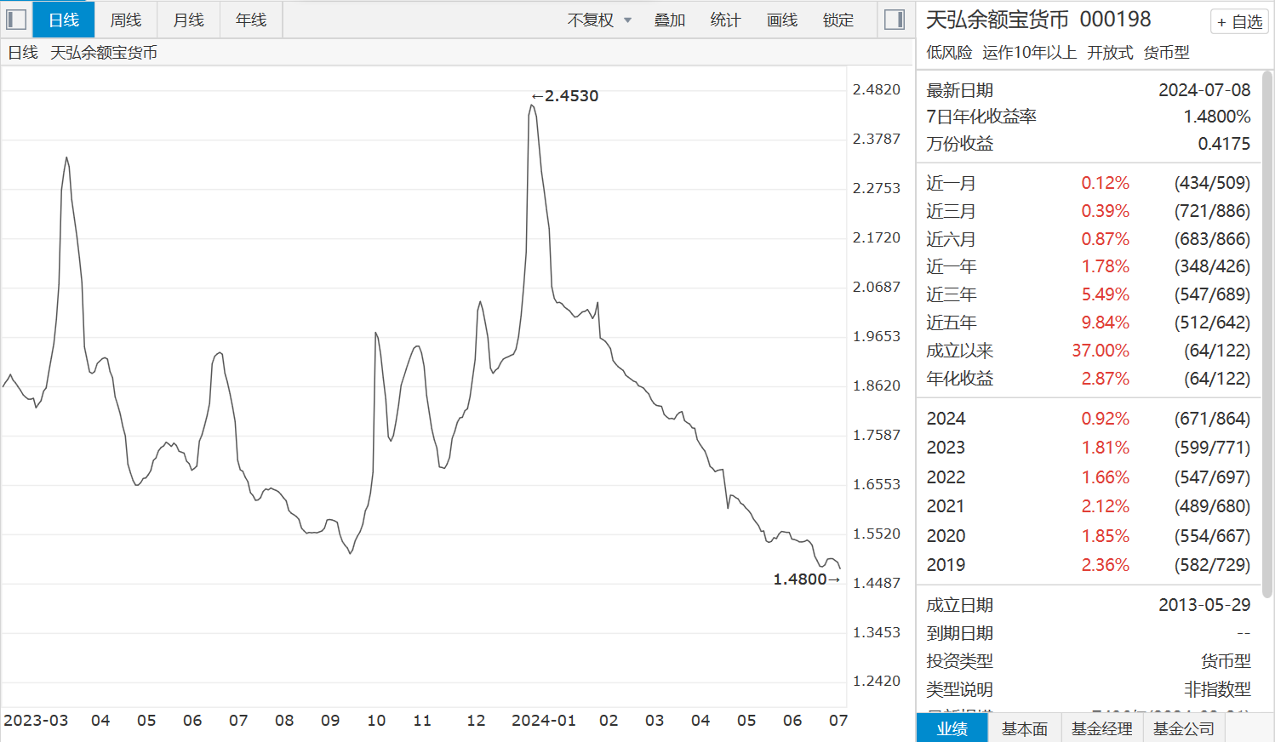This screenshot has width=1275, height=742.
Task: Click the 2020 yearly return 1.85%
Action: coord(1105,536)
